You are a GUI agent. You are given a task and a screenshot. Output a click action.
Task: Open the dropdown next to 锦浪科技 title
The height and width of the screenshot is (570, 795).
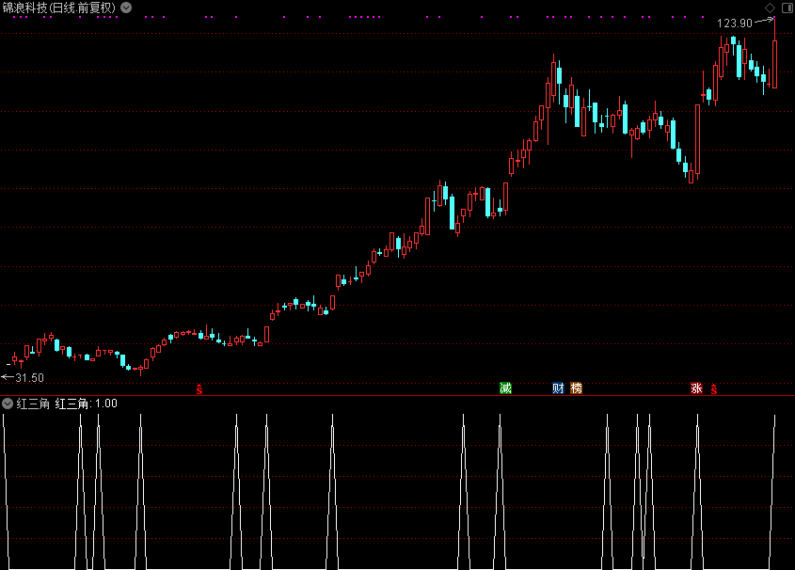(x=126, y=8)
